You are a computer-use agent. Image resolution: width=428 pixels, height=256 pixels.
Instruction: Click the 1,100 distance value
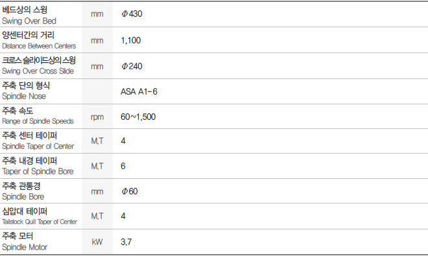[131, 40]
